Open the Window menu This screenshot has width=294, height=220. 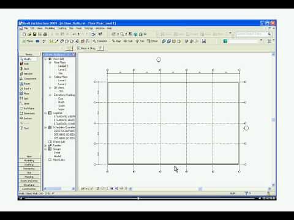pyautogui.click(x=100, y=28)
